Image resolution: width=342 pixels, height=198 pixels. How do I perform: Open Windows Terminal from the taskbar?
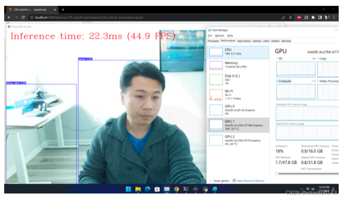tap(186, 189)
